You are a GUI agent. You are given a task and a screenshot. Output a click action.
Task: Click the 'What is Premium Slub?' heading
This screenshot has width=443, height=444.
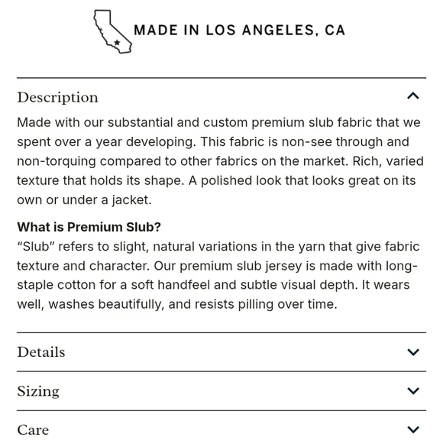tap(89, 227)
